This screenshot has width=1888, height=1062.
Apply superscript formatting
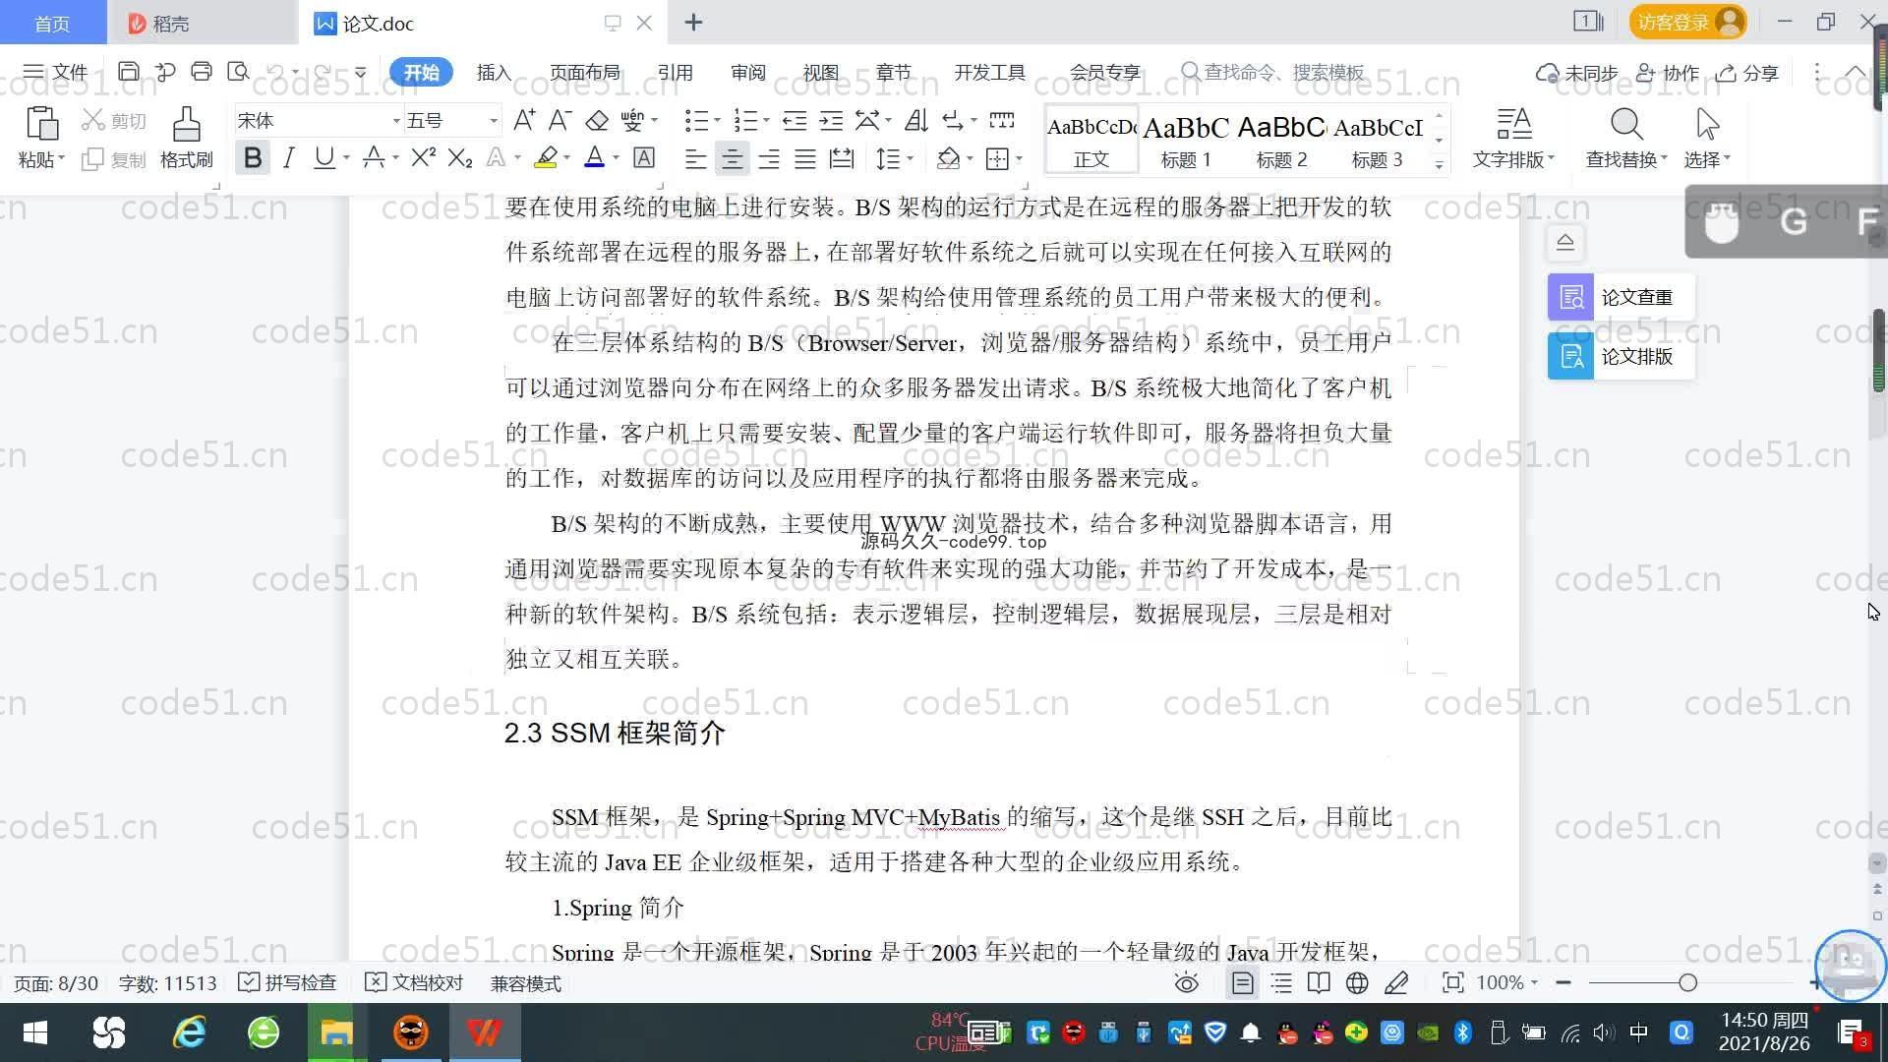click(x=424, y=157)
